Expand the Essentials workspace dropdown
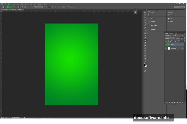 click(x=179, y=7)
